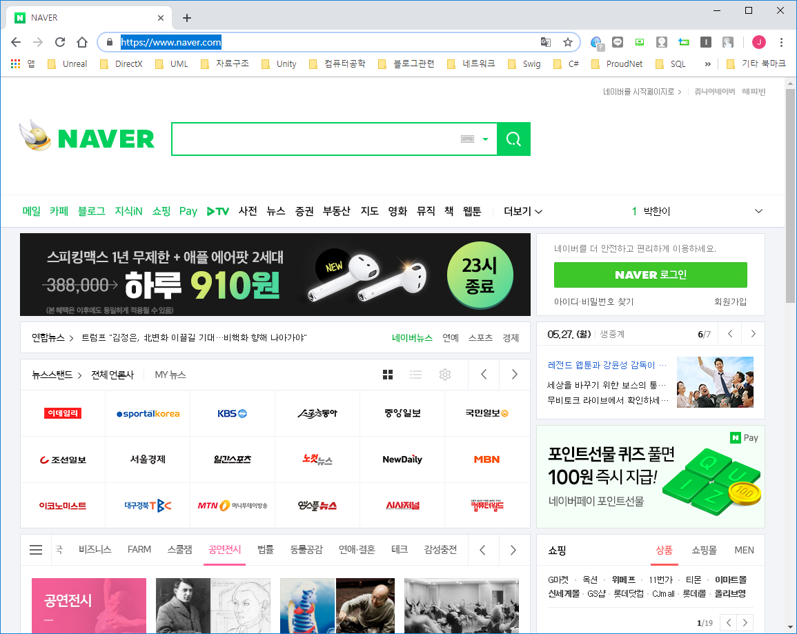Open the movie talk live thumbnail image
This screenshot has width=797, height=634.
(715, 382)
